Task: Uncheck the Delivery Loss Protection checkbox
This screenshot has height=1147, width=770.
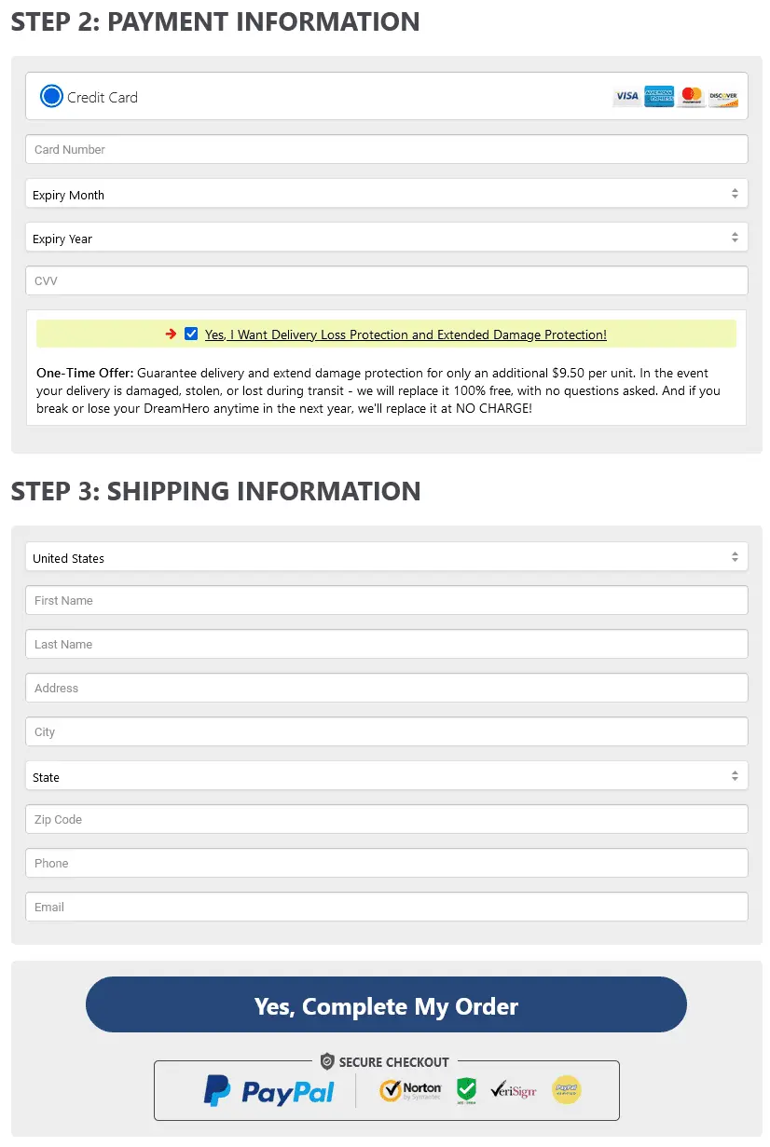Action: point(191,334)
